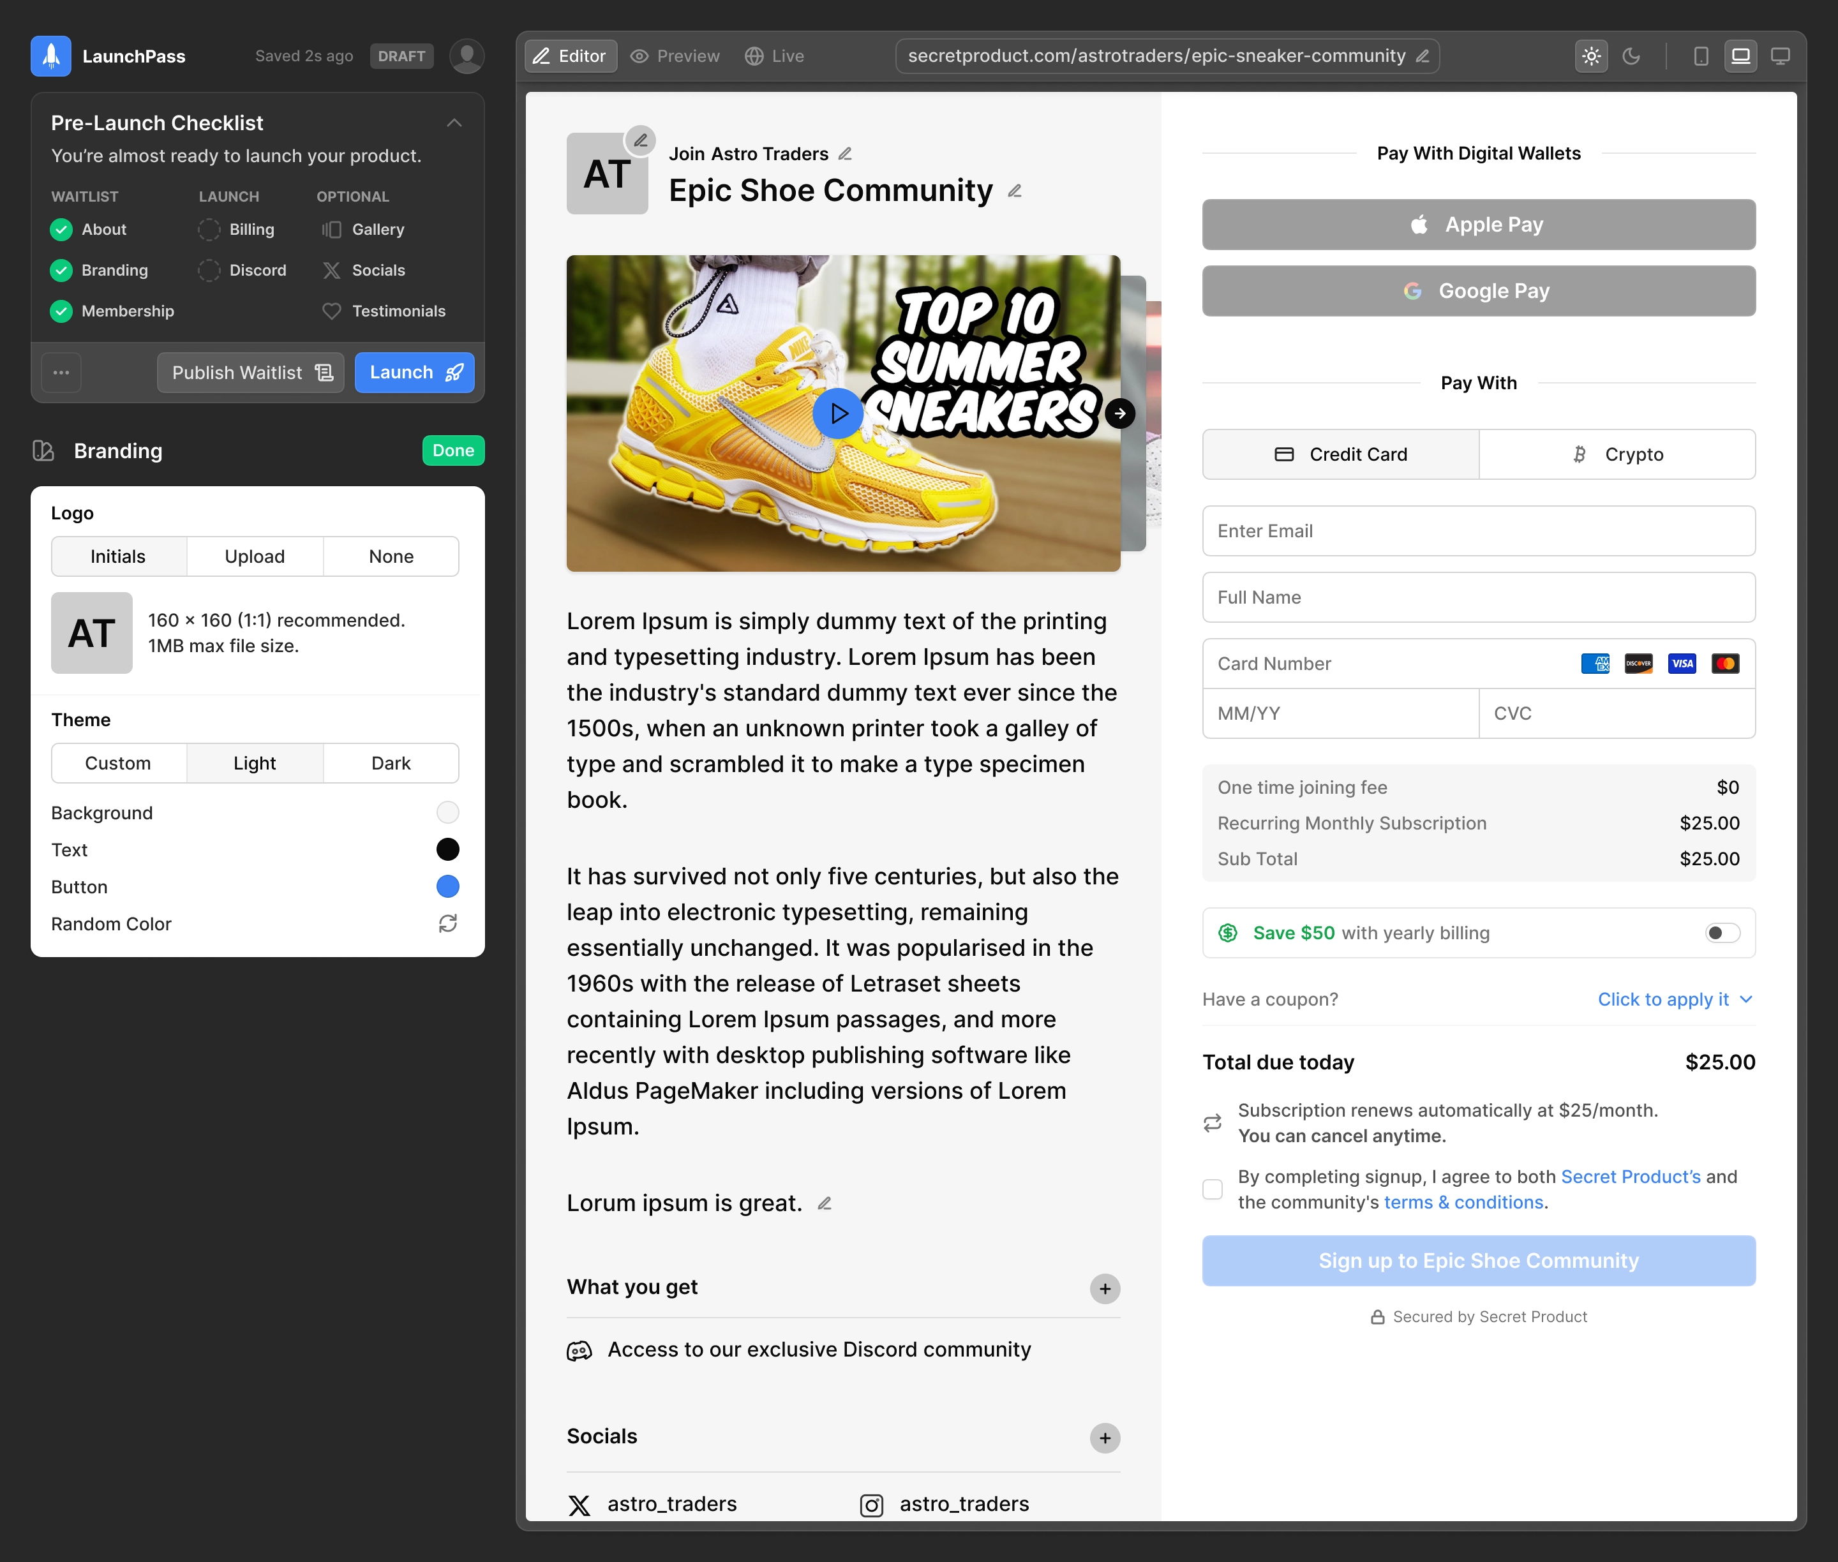Viewport: 1838px width, 1562px height.
Task: Go to next gallery slide arrow
Action: 1121,413
